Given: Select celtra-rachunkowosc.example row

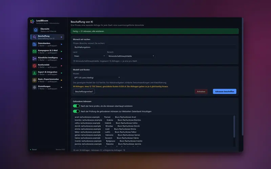Looking at the screenshot, I should tap(106, 123).
